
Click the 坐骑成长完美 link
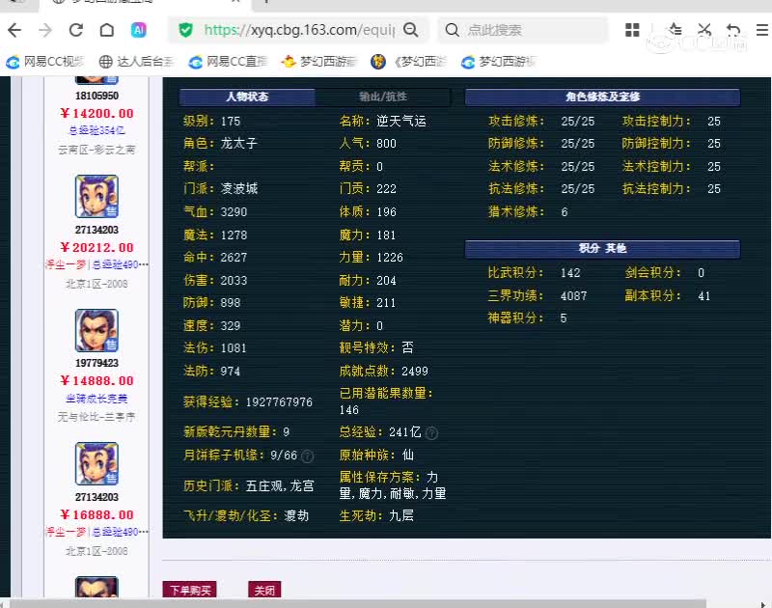click(x=96, y=399)
